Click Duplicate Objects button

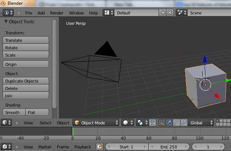(26, 81)
